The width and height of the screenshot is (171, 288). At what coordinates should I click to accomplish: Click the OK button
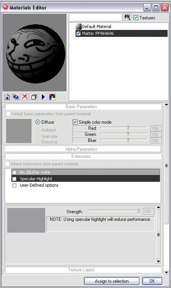pyautogui.click(x=152, y=281)
